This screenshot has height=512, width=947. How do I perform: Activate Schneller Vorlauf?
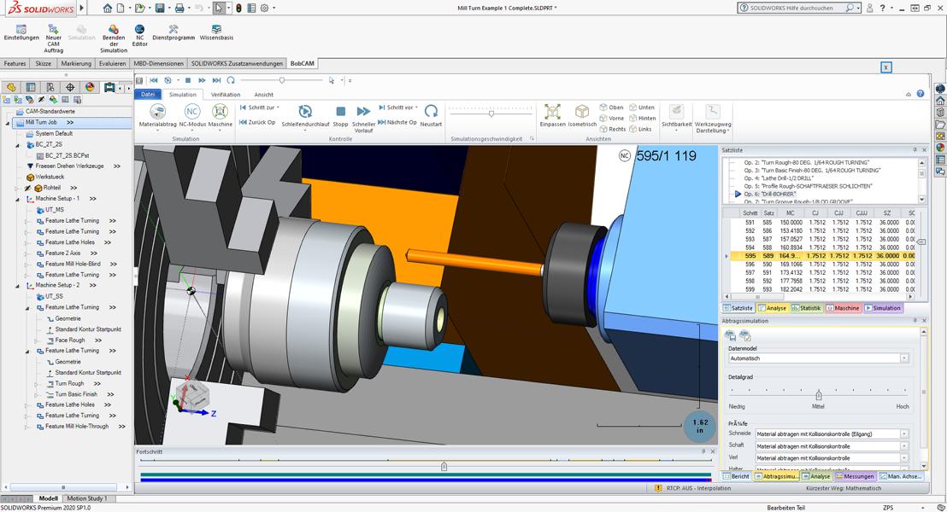363,119
